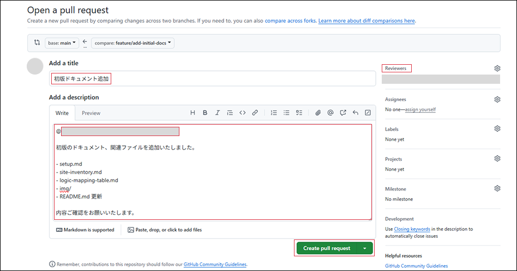Focus the pull request title field
This screenshot has width=517, height=271.
tap(212, 78)
